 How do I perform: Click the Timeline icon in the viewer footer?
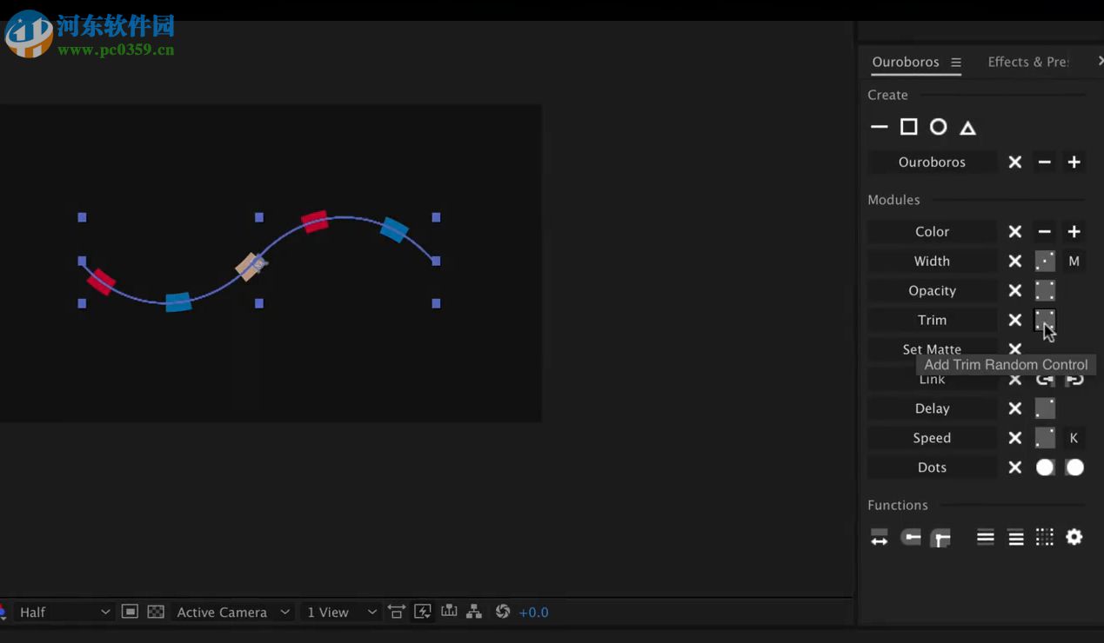coord(449,611)
